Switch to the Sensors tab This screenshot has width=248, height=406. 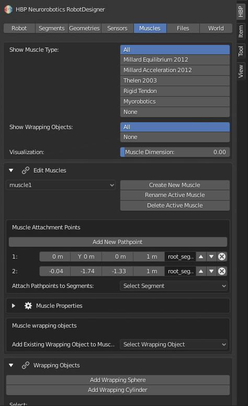point(117,28)
